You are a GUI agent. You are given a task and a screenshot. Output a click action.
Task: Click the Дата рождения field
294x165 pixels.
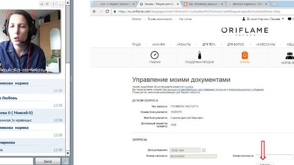(185, 150)
